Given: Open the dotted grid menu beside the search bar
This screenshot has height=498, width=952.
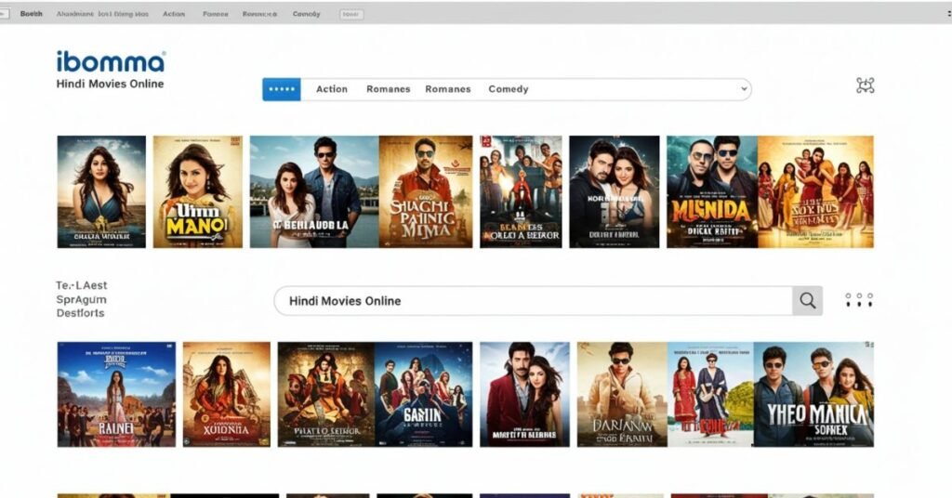Looking at the screenshot, I should (859, 300).
